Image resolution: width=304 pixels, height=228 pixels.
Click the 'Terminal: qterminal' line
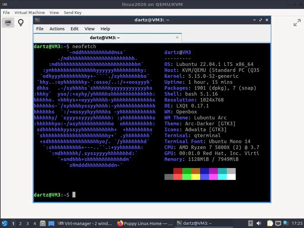click(192, 135)
